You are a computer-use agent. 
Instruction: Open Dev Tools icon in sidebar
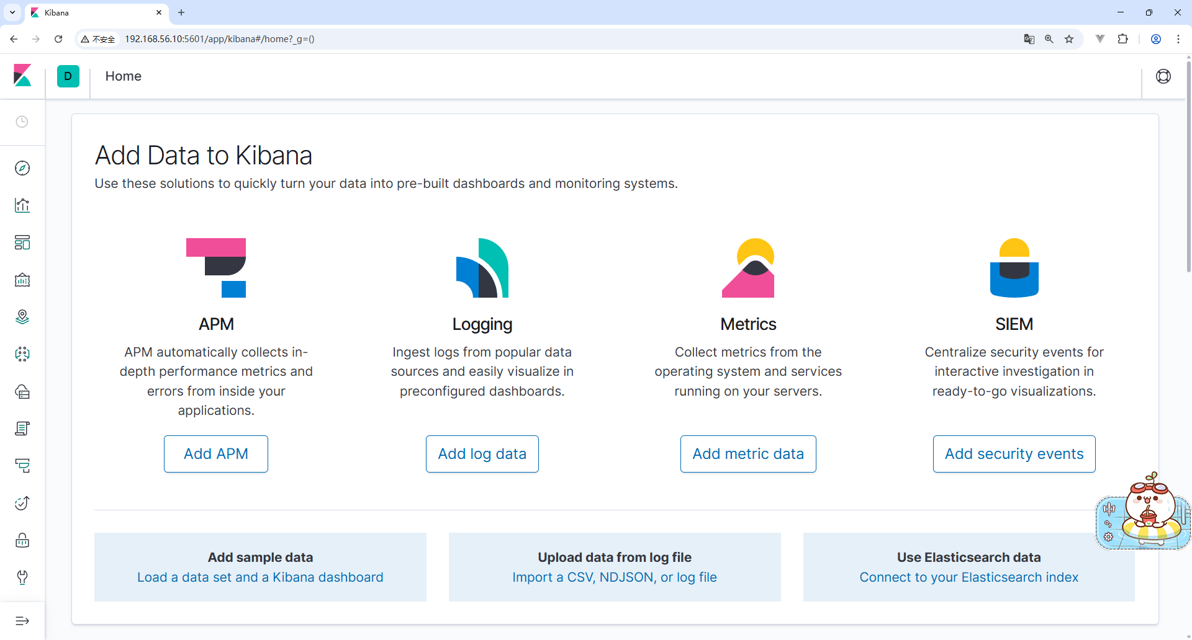pyautogui.click(x=22, y=577)
